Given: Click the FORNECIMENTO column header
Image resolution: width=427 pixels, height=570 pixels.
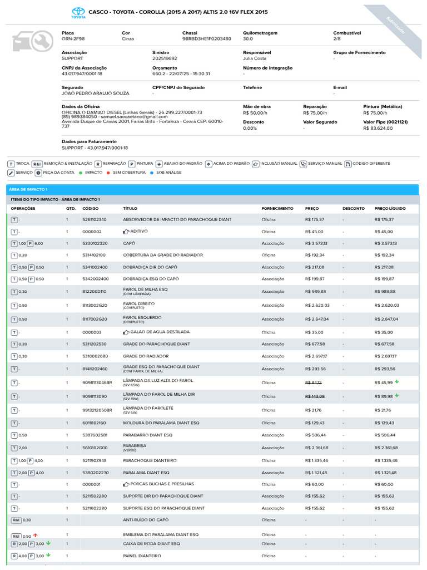Looking at the screenshot, I should point(277,209).
